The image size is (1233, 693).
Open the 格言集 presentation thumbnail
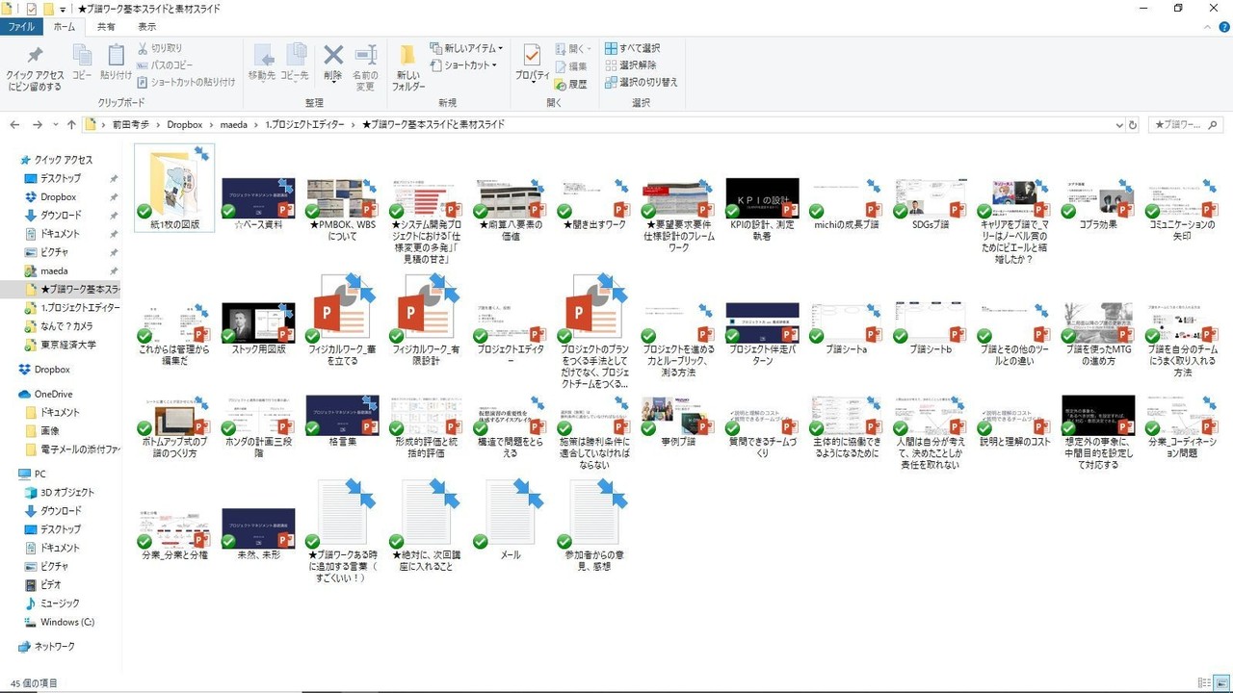coord(342,414)
